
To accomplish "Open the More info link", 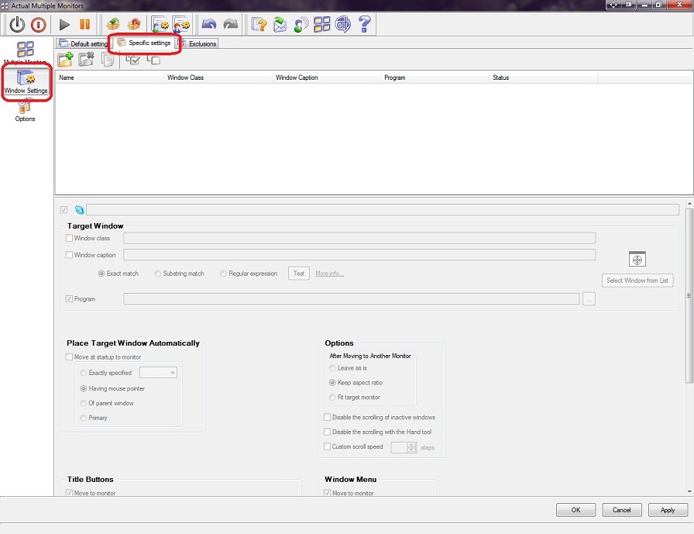I will click(x=330, y=274).
